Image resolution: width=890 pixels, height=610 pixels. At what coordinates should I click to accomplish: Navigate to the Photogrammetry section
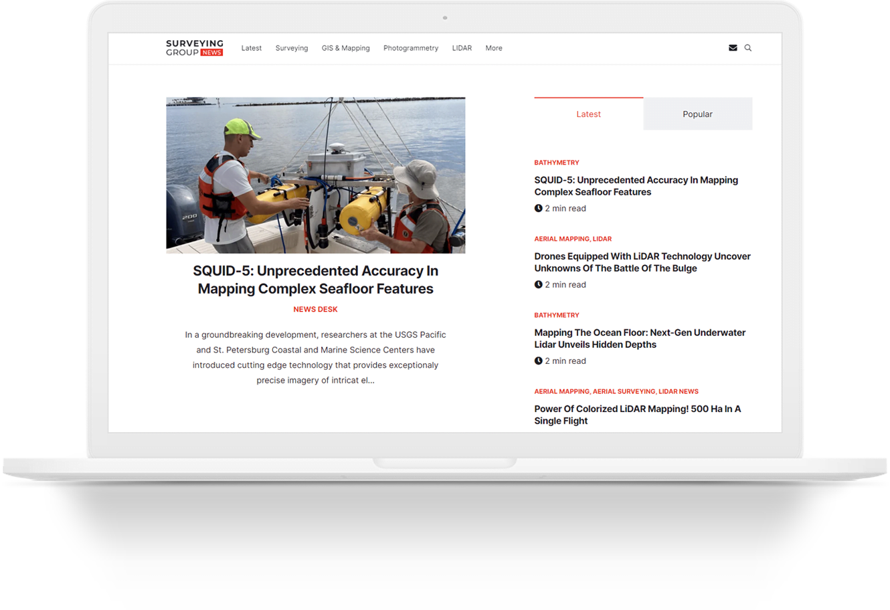tap(411, 48)
